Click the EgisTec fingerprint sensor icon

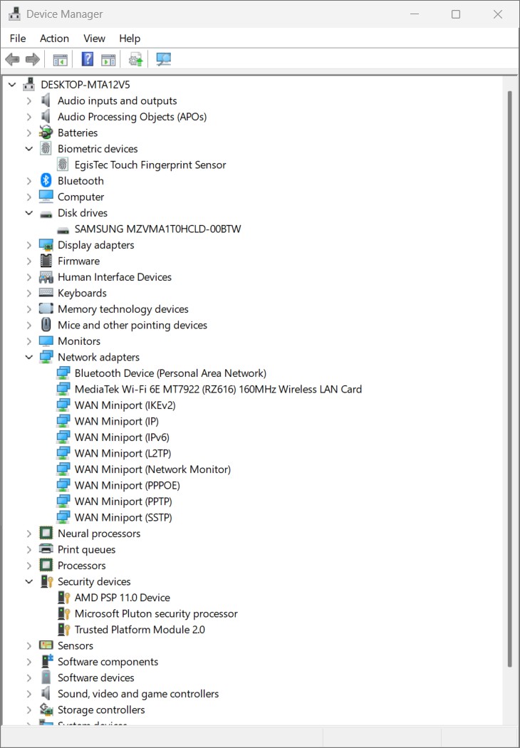click(x=63, y=165)
